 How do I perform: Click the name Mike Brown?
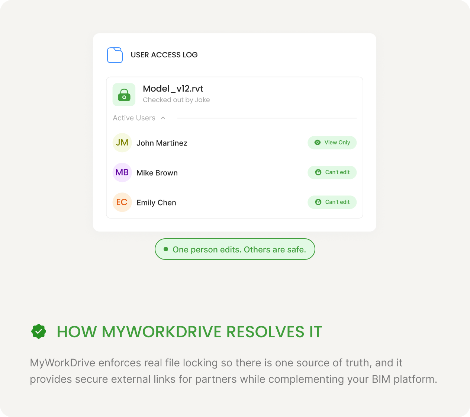[157, 173]
